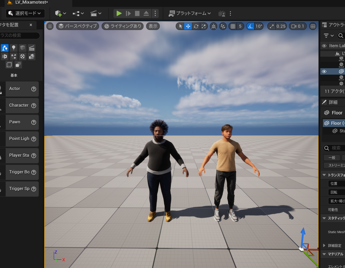Select the Scale tool in the viewport toolbar

(x=204, y=26)
